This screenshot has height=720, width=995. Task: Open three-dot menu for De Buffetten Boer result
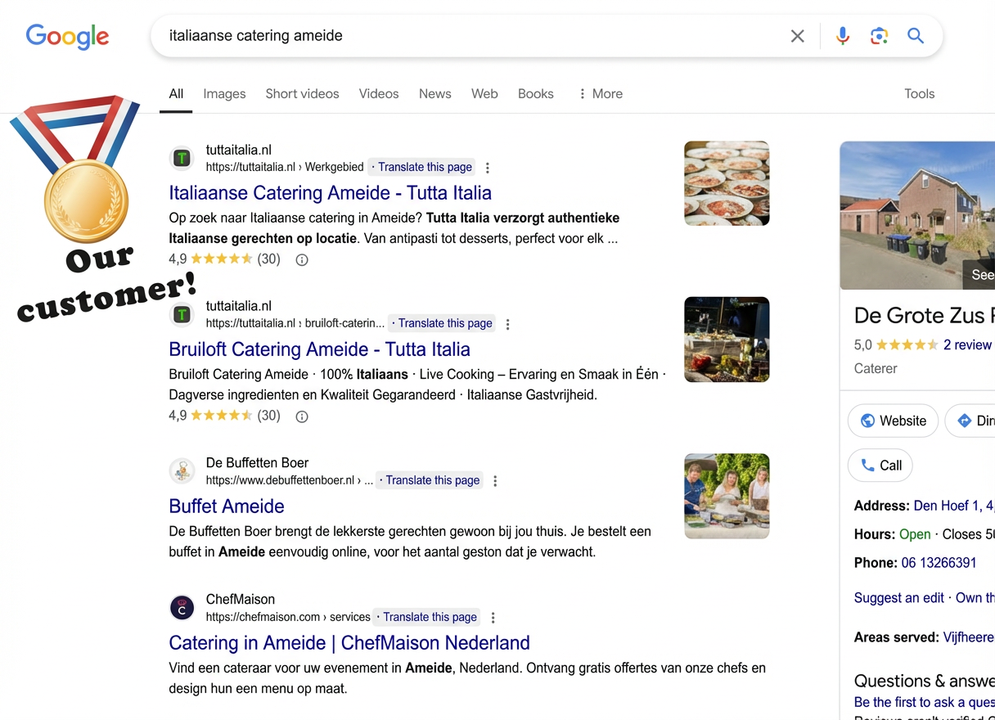(x=495, y=481)
